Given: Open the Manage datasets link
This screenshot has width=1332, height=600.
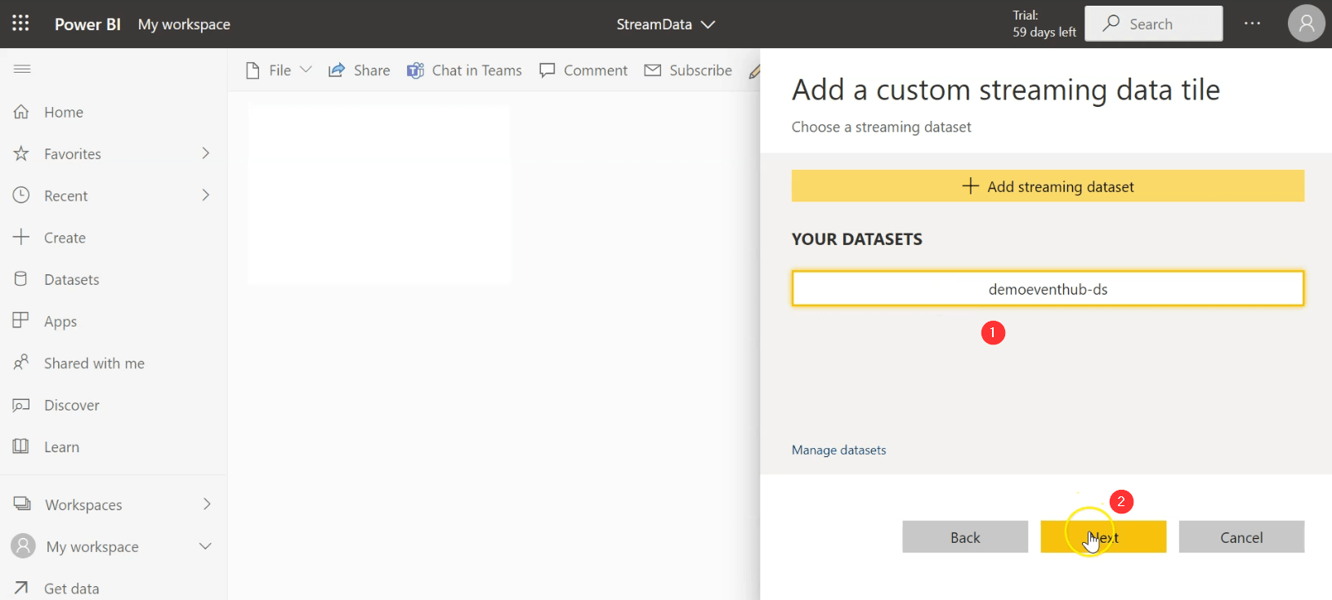Looking at the screenshot, I should tap(838, 450).
